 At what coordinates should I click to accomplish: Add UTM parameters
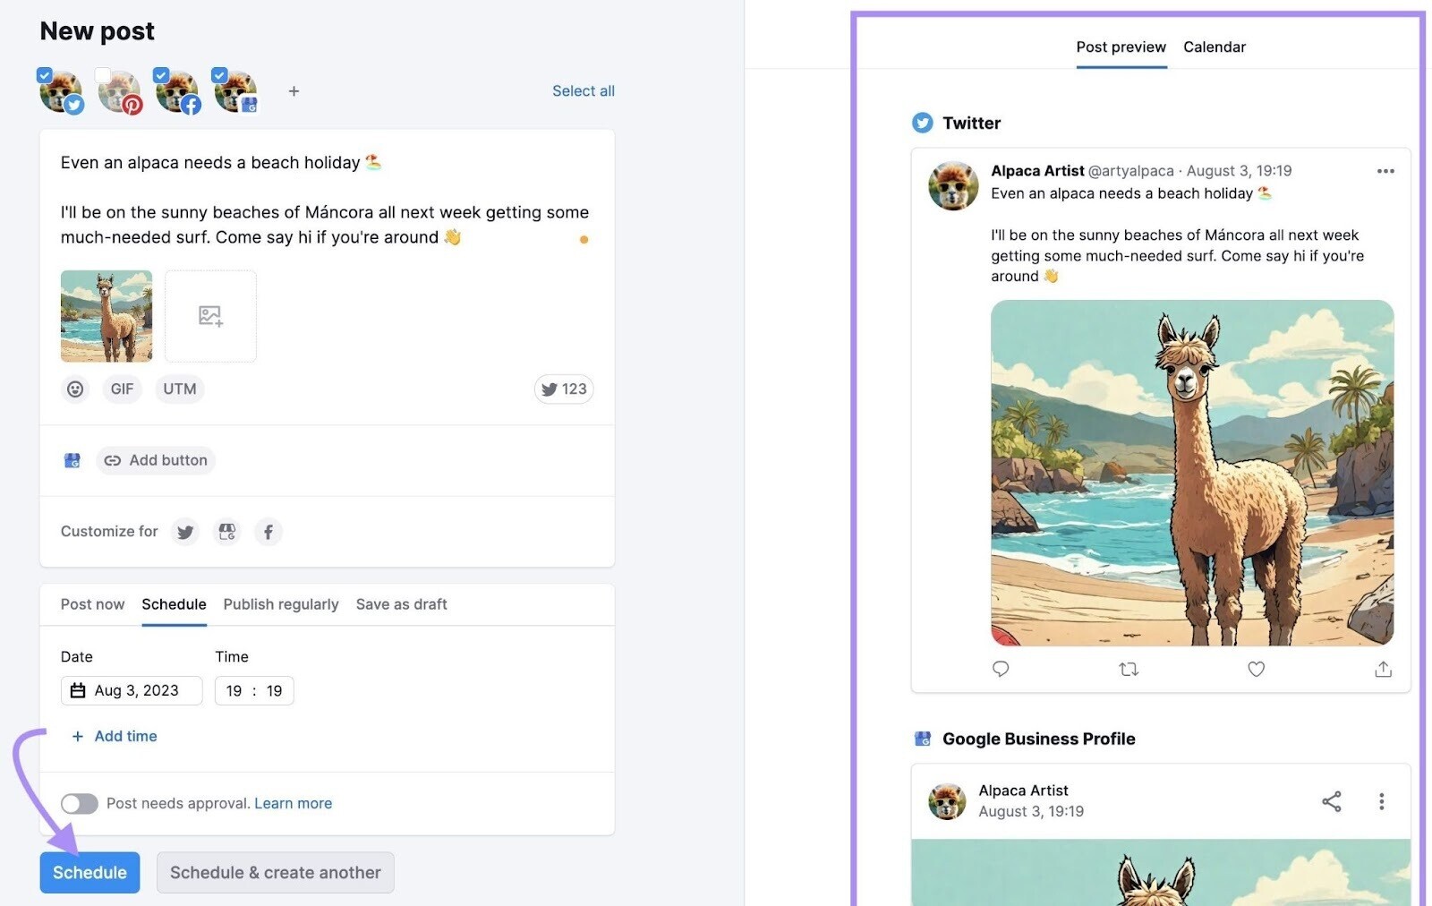(179, 389)
